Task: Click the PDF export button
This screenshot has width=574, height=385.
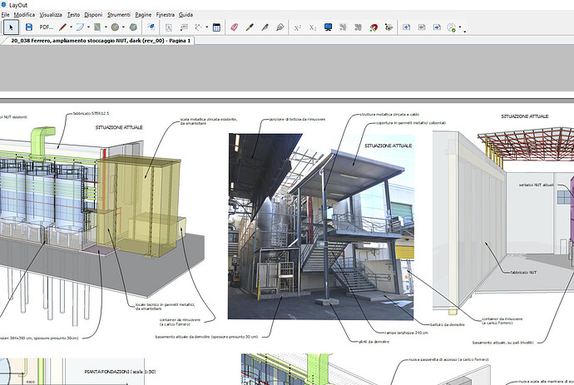Action: tap(46, 27)
